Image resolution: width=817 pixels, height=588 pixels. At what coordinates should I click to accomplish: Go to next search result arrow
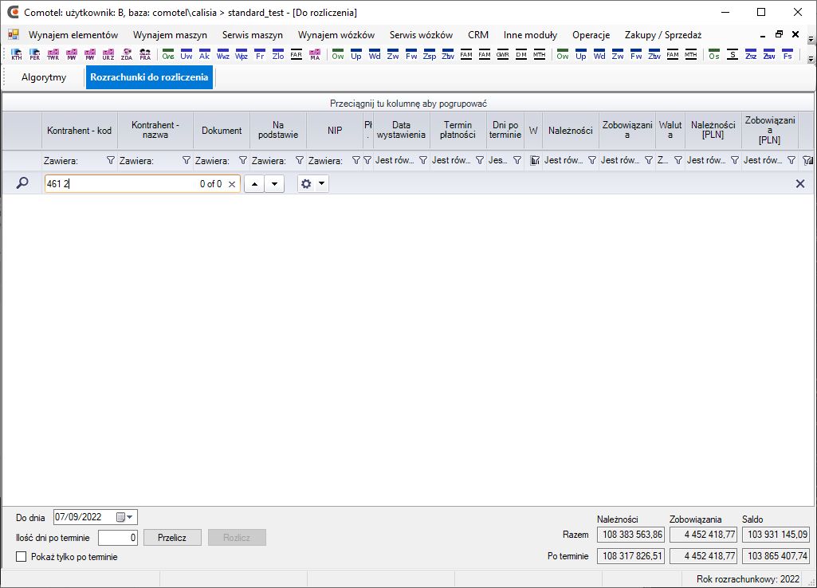click(x=274, y=184)
